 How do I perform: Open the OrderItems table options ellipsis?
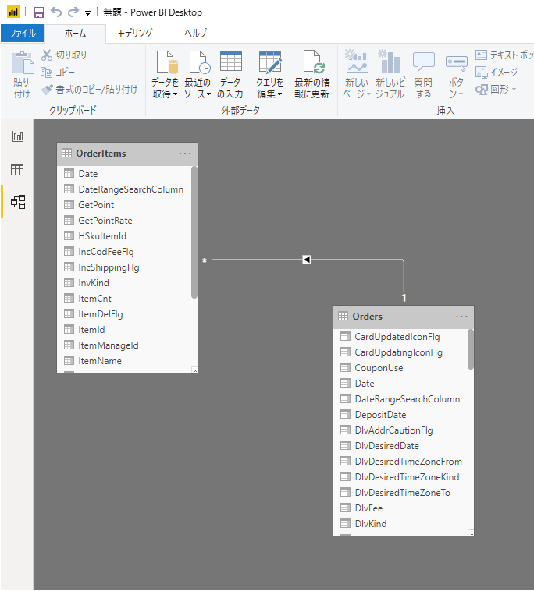pos(185,154)
